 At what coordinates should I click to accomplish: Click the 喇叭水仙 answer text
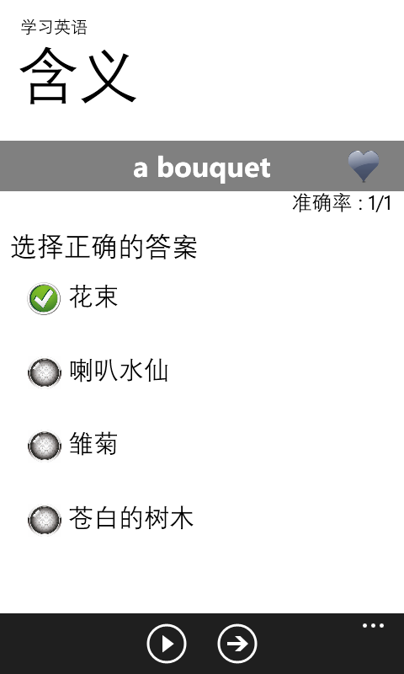[119, 370]
